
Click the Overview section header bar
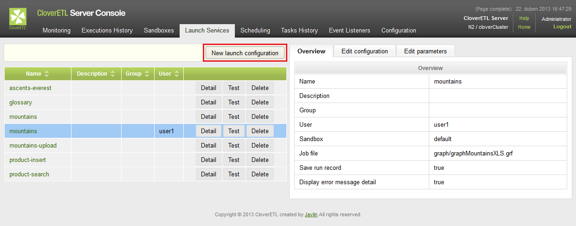point(430,68)
